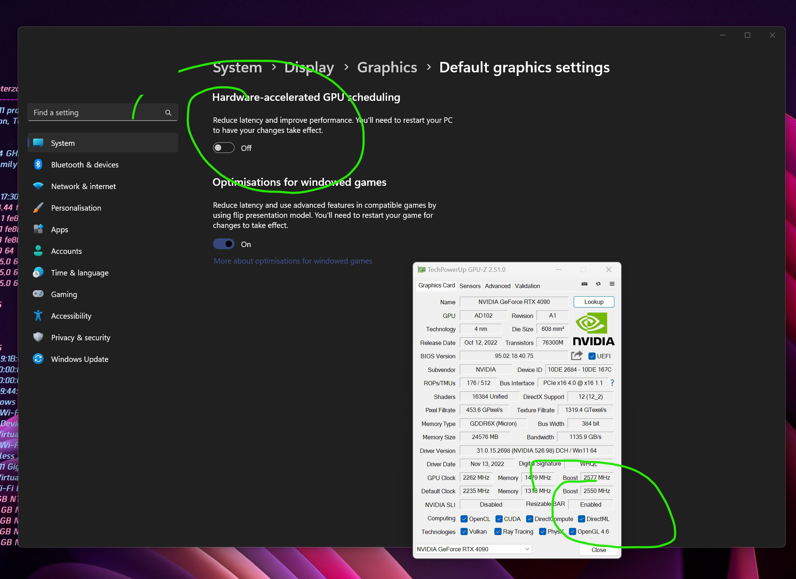
Task: Click the Lookup button
Action: [593, 302]
